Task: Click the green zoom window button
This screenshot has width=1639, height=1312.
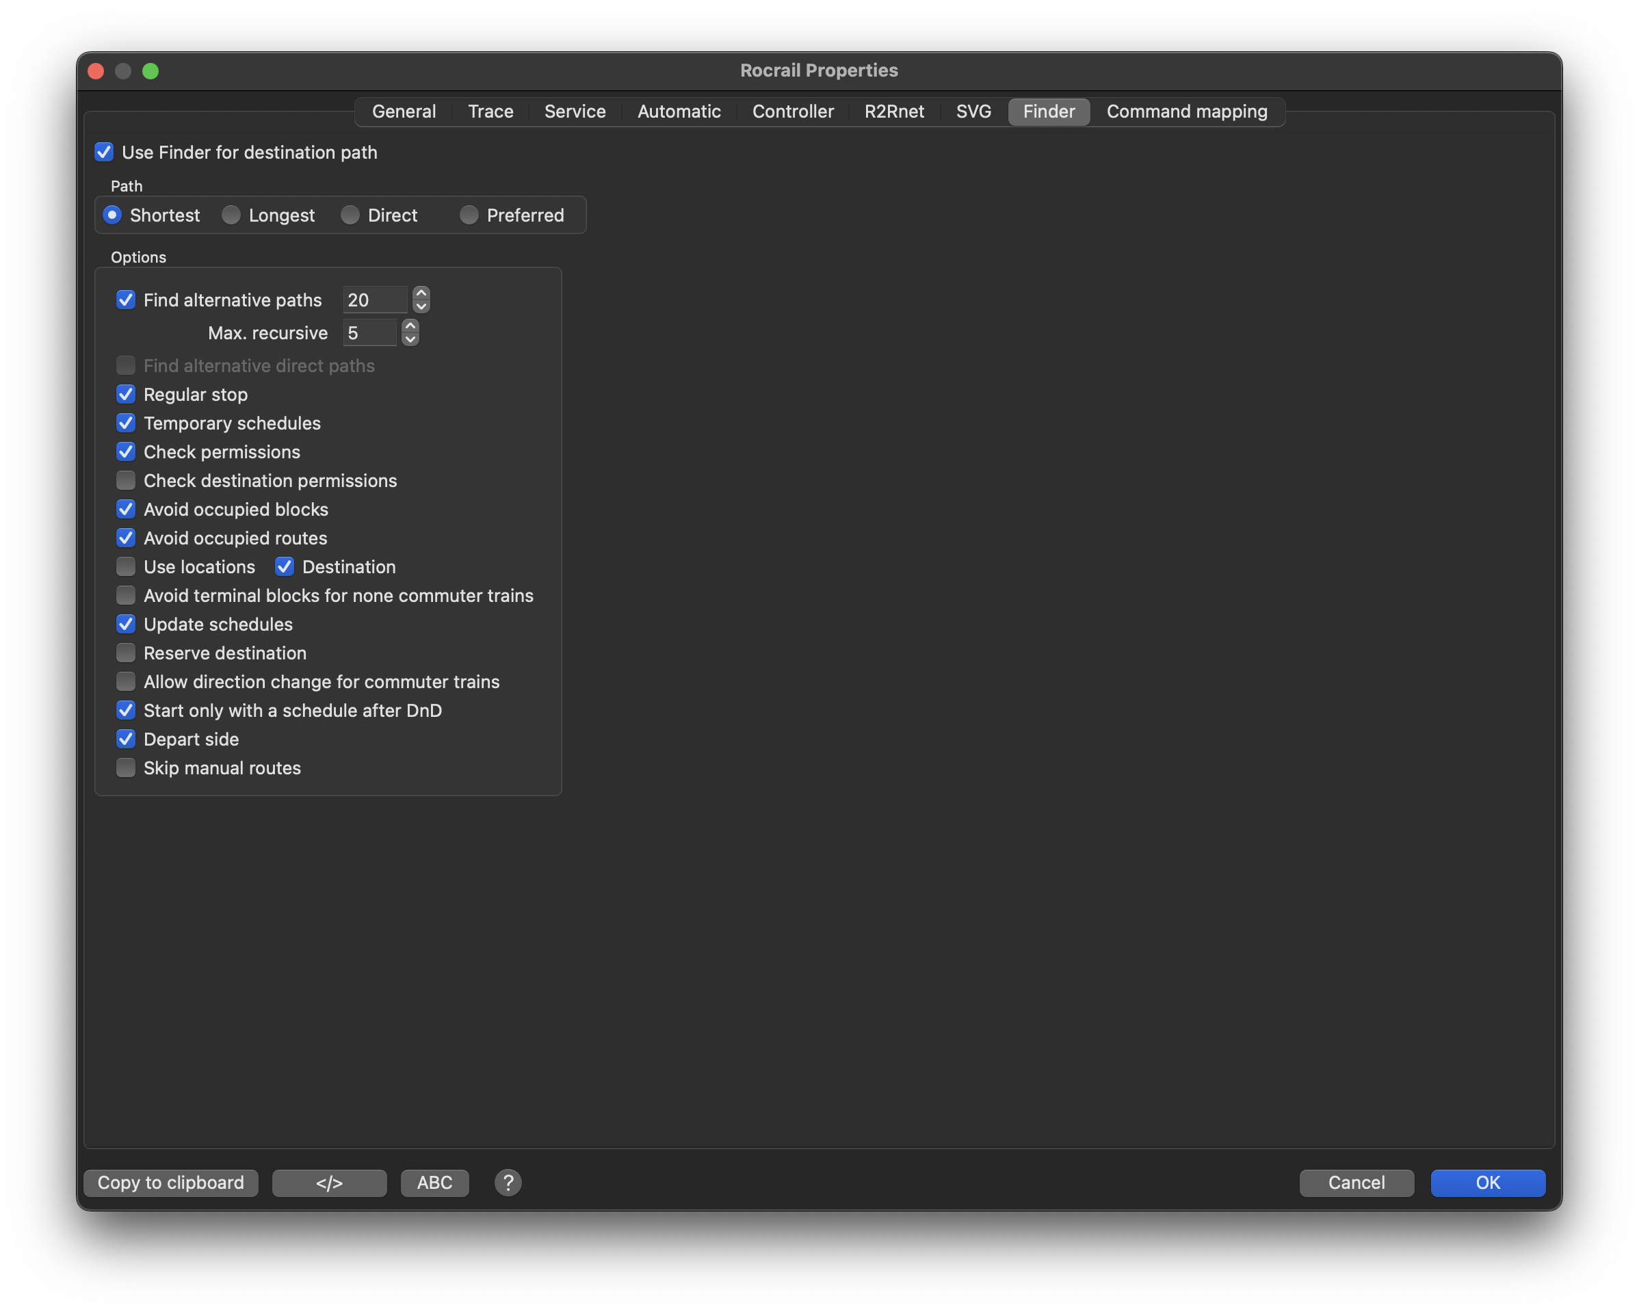Action: pyautogui.click(x=150, y=70)
